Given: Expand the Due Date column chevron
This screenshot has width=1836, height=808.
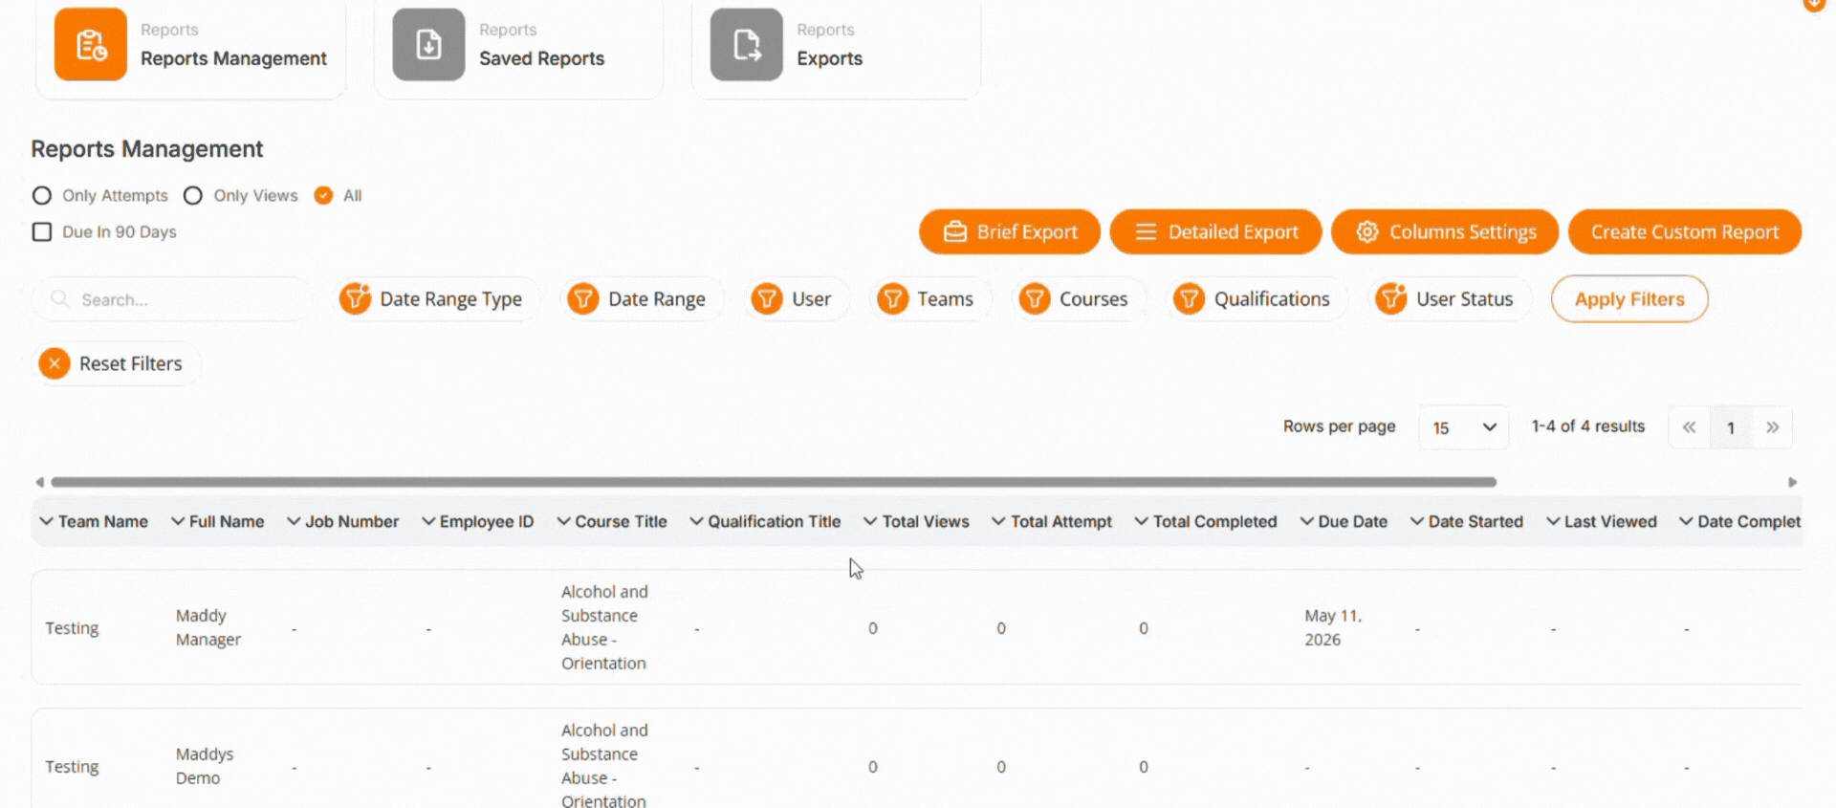Looking at the screenshot, I should tap(1306, 521).
